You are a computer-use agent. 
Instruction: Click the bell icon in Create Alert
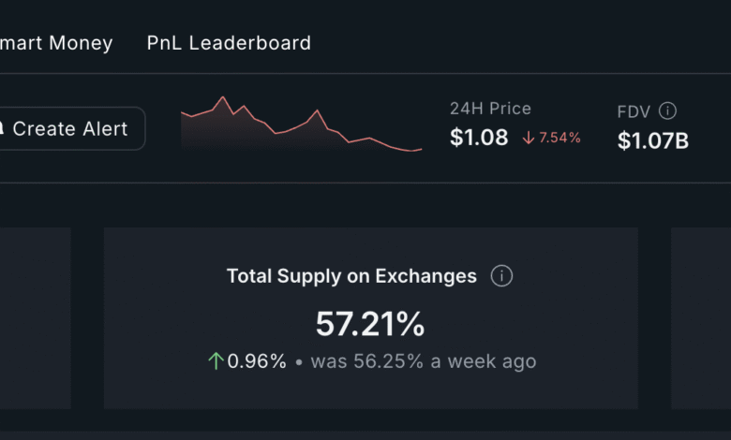[x=2, y=128]
